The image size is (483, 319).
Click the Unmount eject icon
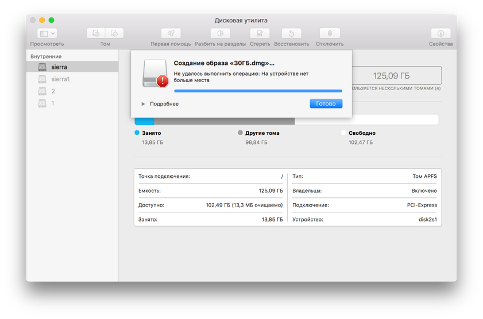(330, 33)
